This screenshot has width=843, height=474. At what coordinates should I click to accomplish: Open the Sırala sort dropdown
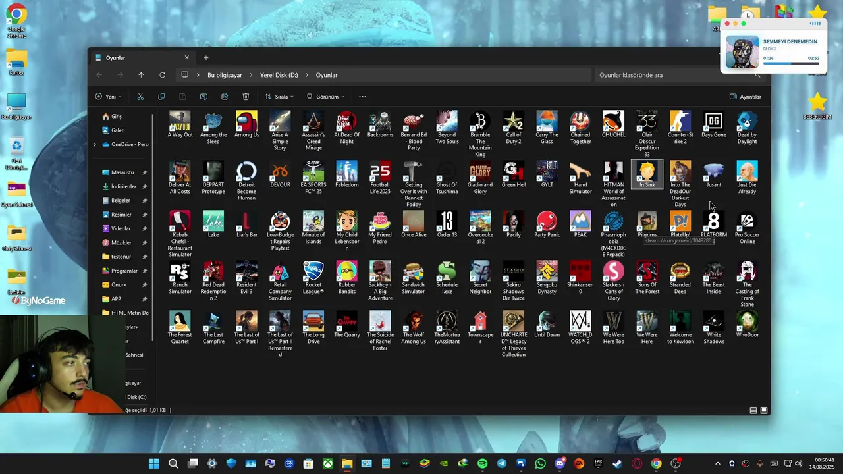tap(279, 97)
